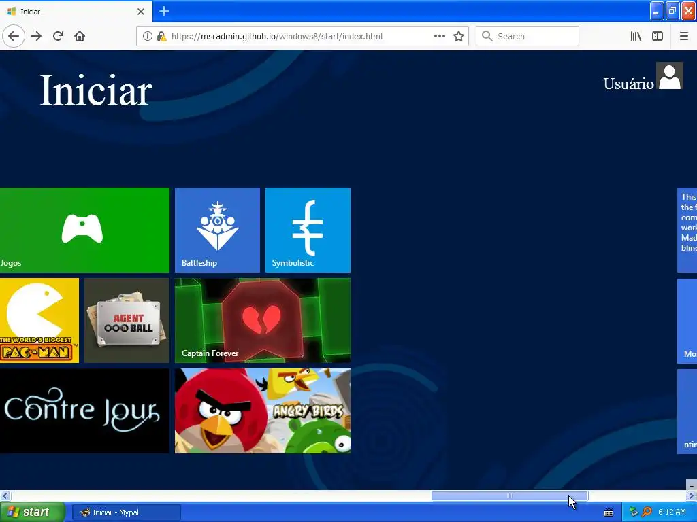The image size is (697, 522).
Task: Minimize the browser window
Action: (657, 11)
